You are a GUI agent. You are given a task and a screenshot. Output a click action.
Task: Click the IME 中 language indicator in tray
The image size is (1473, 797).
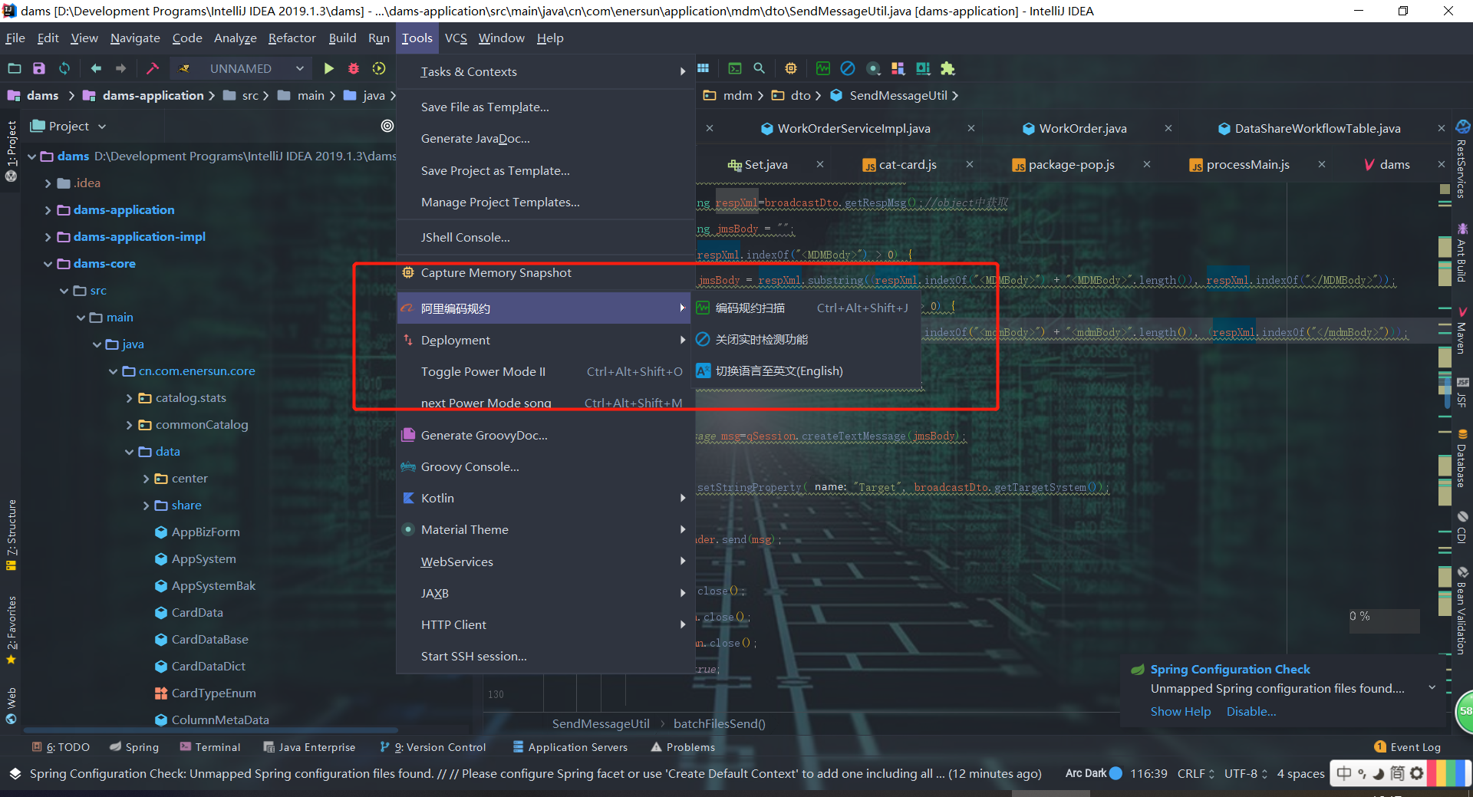[x=1344, y=773]
